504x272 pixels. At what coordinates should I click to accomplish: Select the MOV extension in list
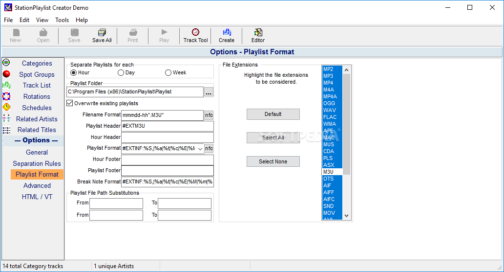click(332, 213)
